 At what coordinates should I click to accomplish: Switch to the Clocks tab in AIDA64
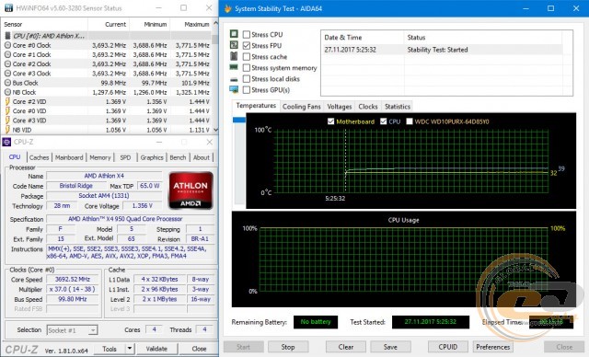point(368,107)
